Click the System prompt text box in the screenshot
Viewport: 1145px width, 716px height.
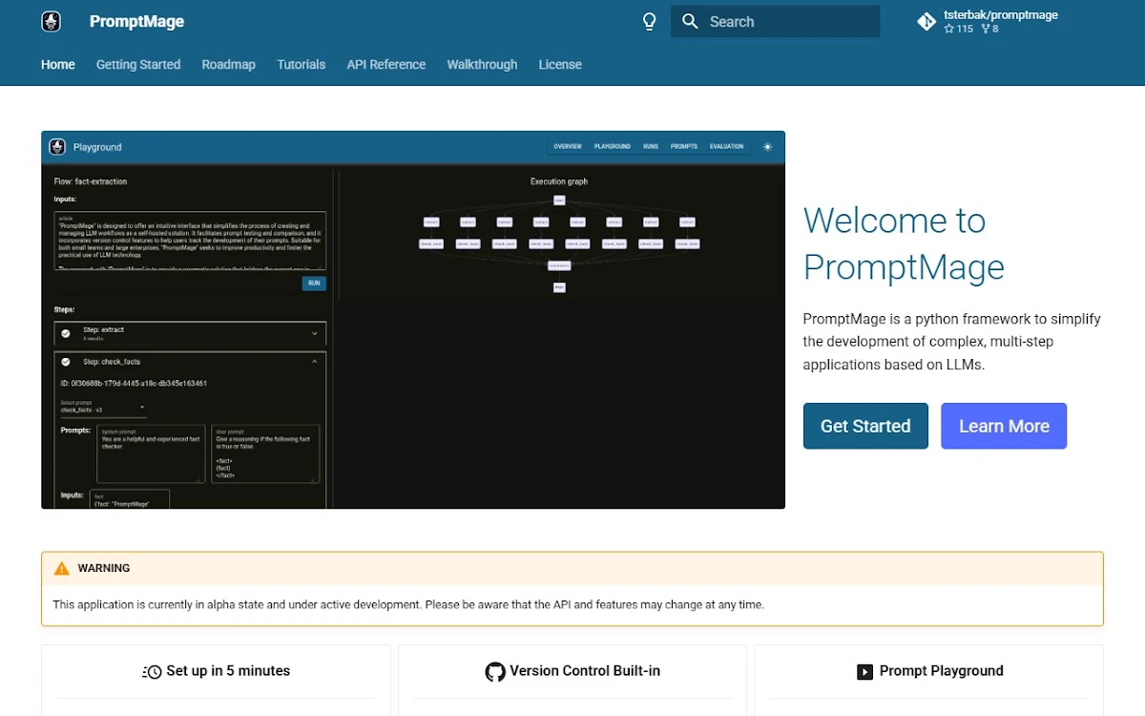click(151, 453)
